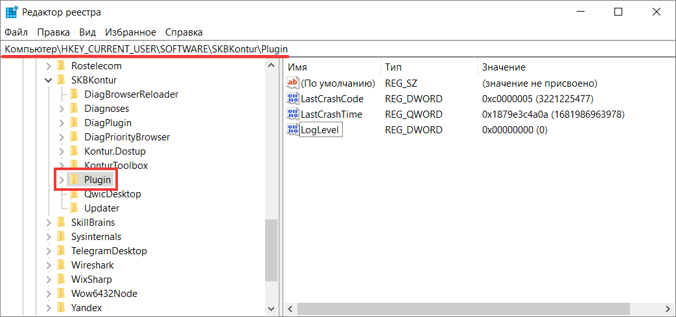The image size is (676, 317).
Task: Expand the Yandex key
Action: coord(48,307)
